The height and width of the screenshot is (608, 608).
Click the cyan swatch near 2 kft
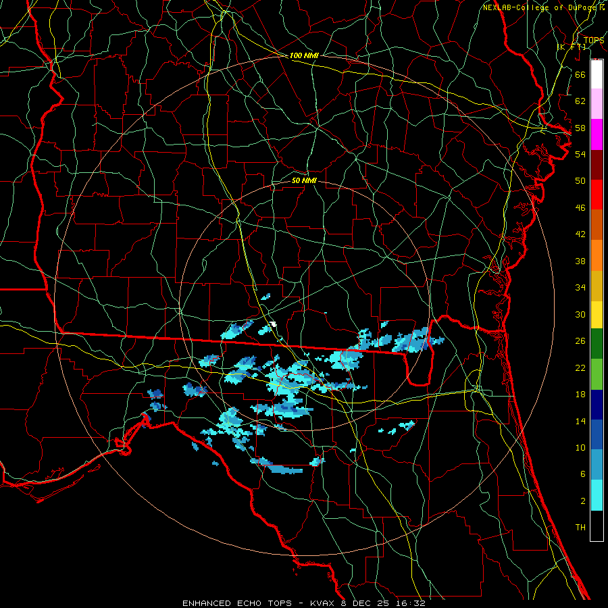coord(597,495)
